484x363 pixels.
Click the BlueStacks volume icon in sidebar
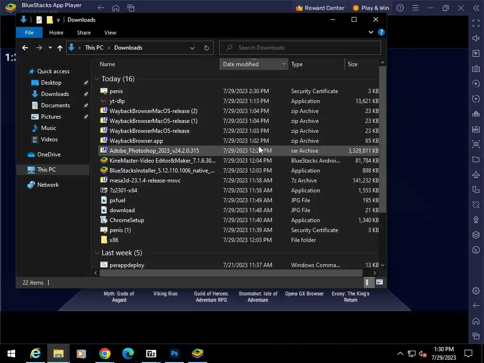(476, 38)
